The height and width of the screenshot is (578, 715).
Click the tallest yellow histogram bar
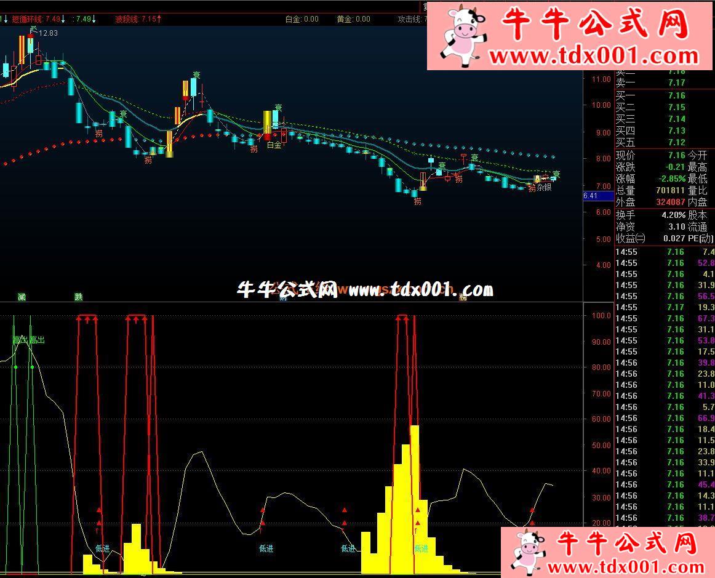tap(415, 499)
